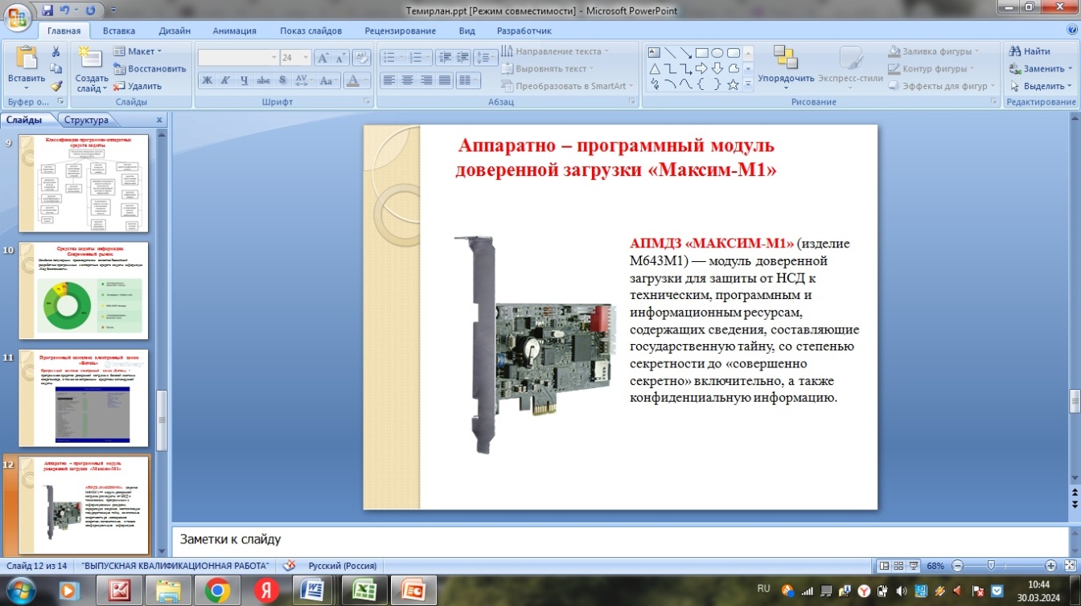
Task: Increase the font size
Action: (x=323, y=58)
